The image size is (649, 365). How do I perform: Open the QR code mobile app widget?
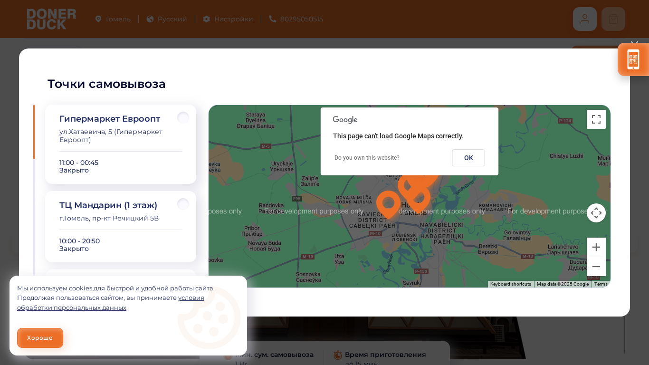pyautogui.click(x=633, y=59)
